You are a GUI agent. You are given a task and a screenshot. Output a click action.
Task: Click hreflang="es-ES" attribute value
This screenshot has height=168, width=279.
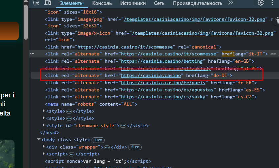pyautogui.click(x=240, y=90)
